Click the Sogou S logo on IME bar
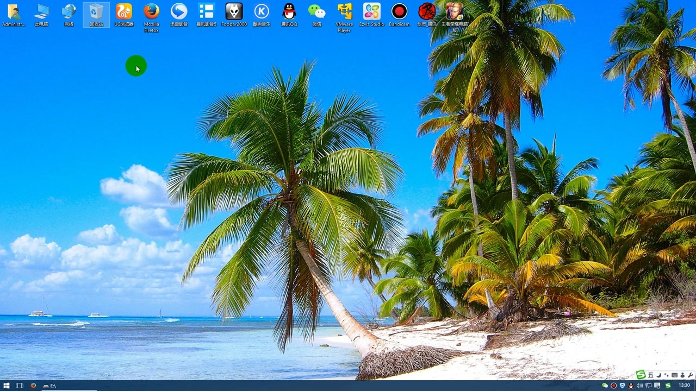This screenshot has width=696, height=391. 641,375
